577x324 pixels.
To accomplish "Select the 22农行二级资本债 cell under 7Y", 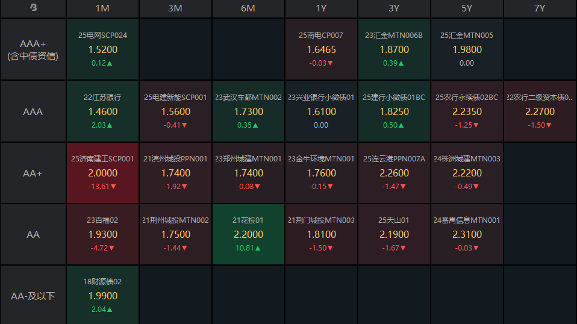I will click(x=540, y=111).
